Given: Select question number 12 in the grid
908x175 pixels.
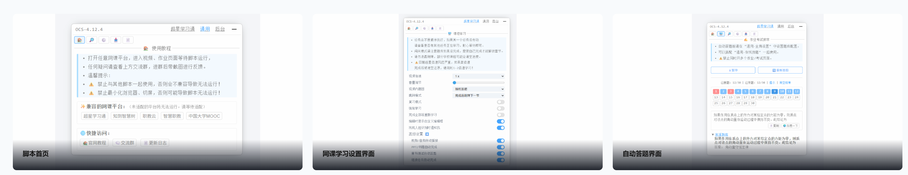Looking at the screenshot, I should click(796, 91).
